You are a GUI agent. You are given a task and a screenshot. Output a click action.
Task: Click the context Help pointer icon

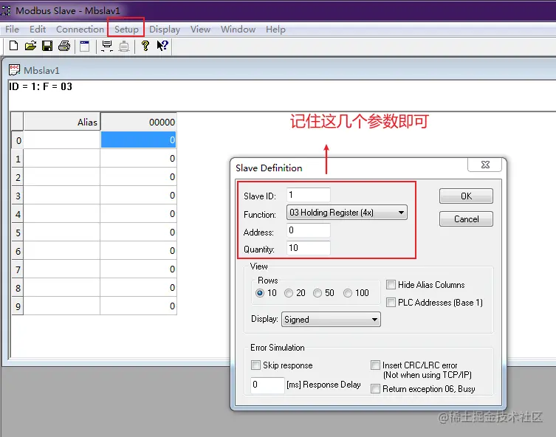tap(162, 46)
